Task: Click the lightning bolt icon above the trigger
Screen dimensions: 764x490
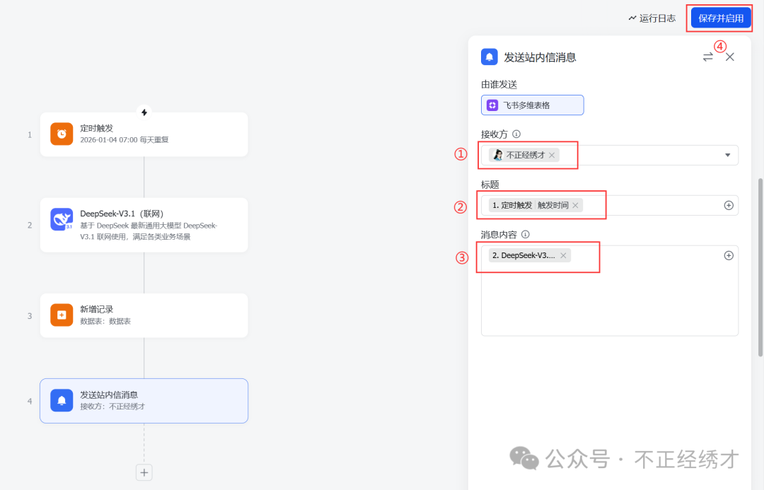Action: point(144,112)
